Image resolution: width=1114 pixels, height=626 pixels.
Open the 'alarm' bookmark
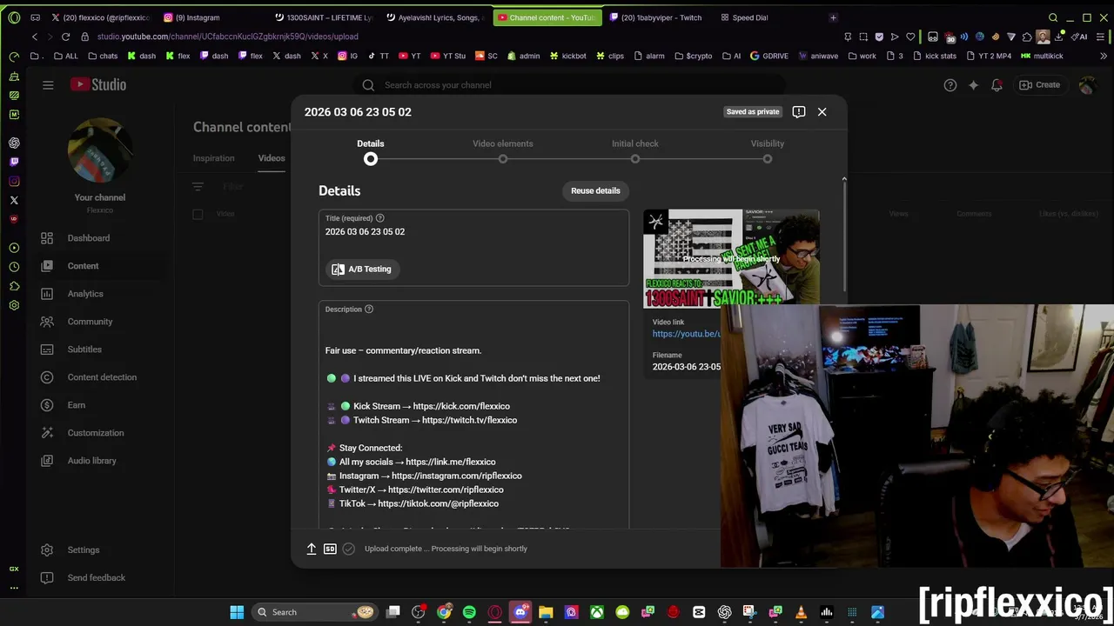coord(648,56)
